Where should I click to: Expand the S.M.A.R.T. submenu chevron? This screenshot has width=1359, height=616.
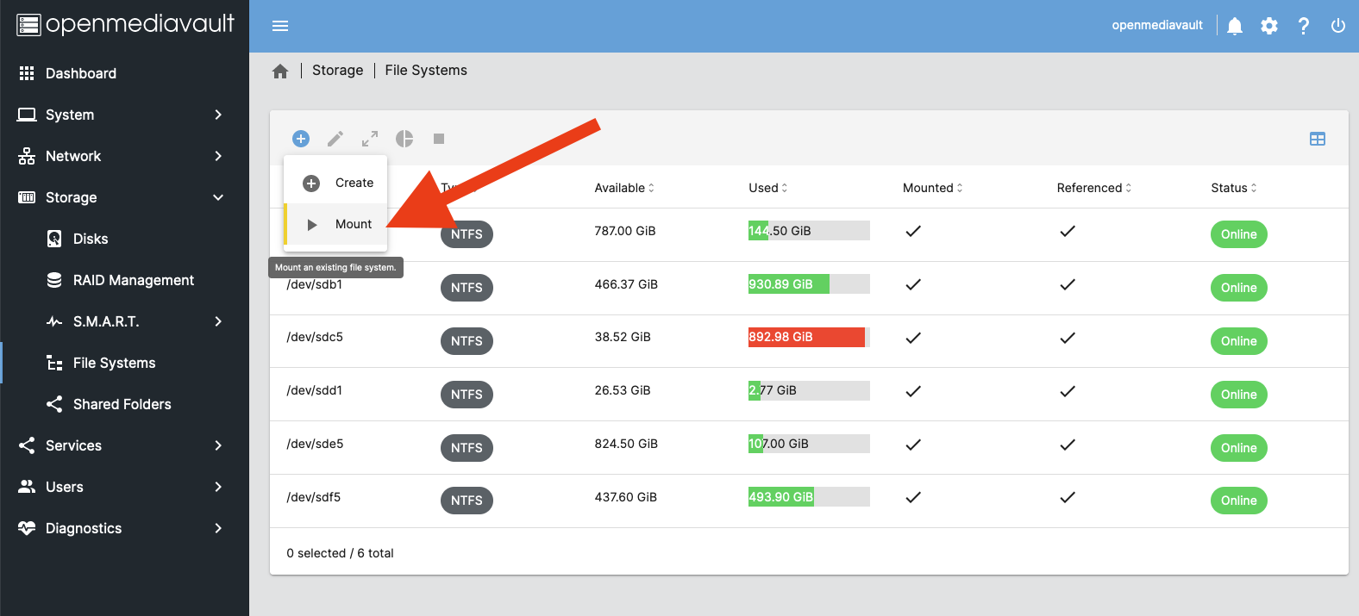[x=218, y=321]
